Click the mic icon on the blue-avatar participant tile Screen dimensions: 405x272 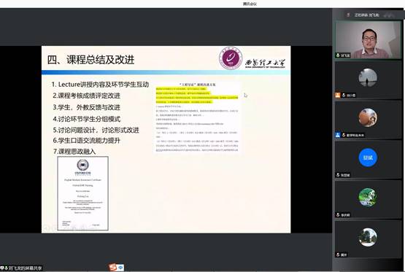(x=338, y=175)
